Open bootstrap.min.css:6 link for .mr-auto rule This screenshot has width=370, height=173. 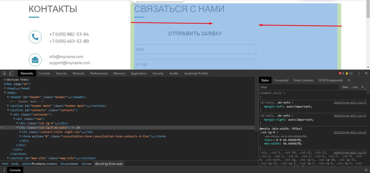click(350, 116)
